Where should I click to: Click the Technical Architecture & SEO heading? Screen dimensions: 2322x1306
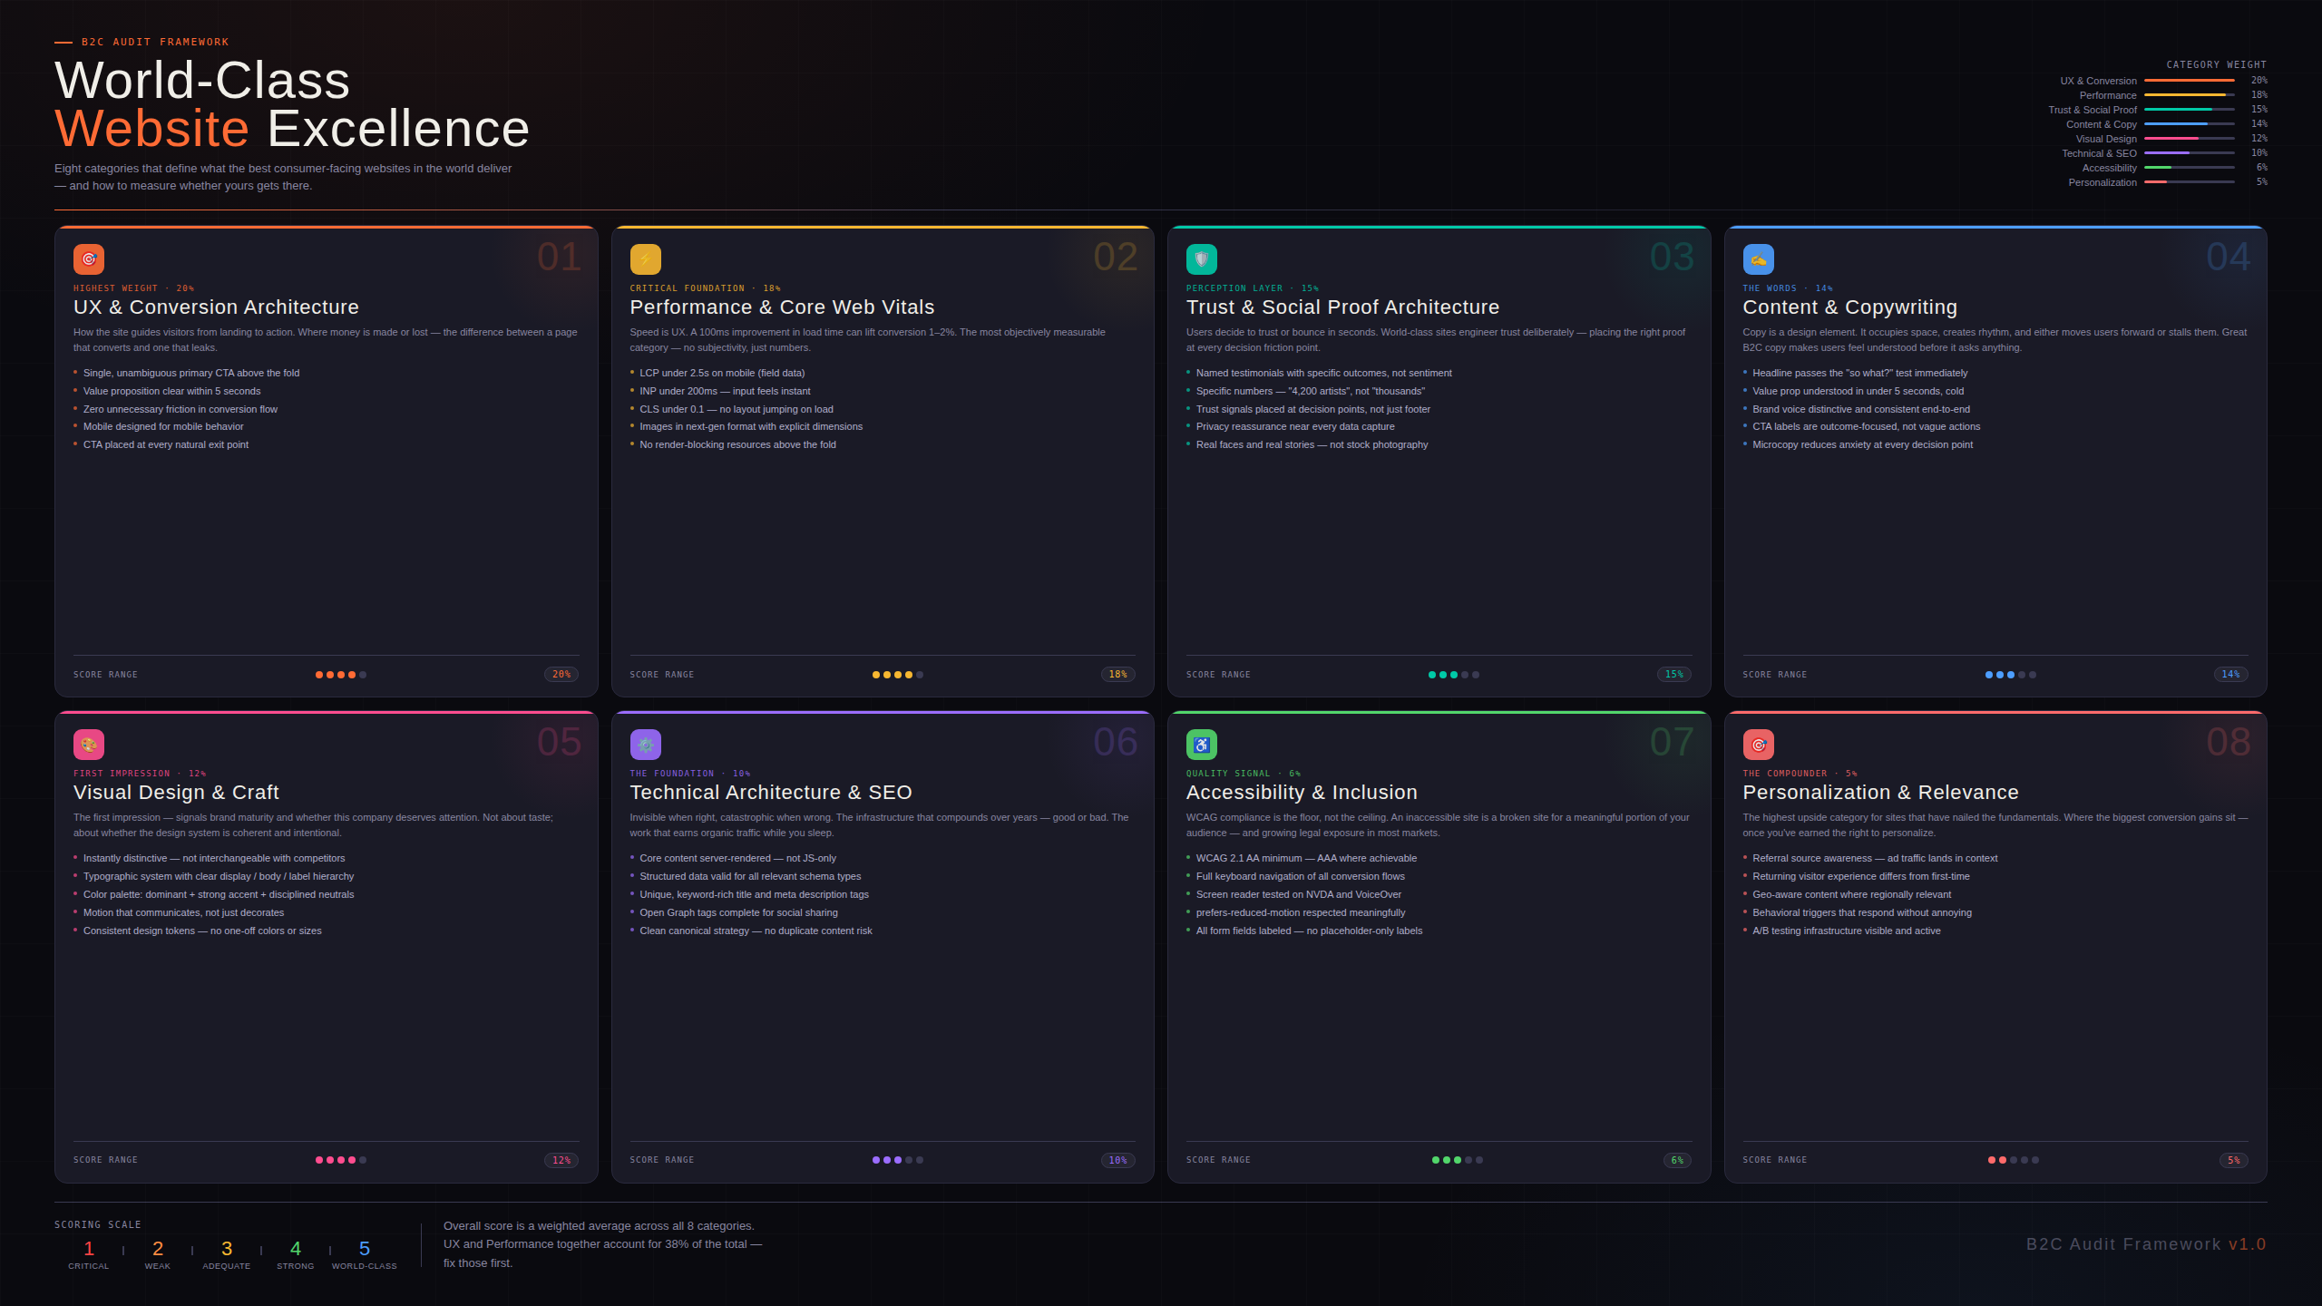tap(770, 793)
